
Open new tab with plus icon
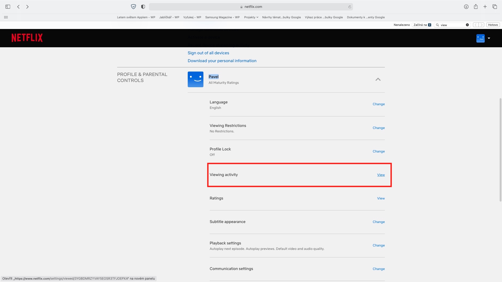(x=485, y=7)
